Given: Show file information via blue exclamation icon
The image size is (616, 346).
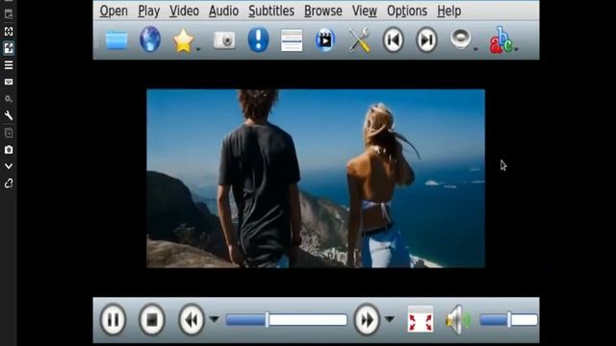Looking at the screenshot, I should coord(258,39).
